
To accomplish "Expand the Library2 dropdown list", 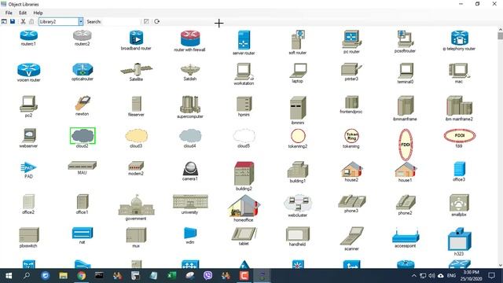I will coord(80,21).
